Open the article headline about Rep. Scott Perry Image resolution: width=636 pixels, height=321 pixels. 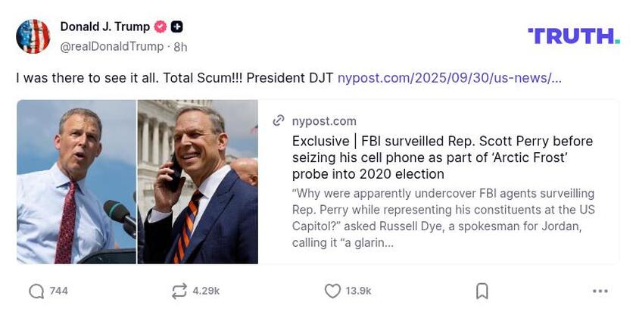pos(442,157)
